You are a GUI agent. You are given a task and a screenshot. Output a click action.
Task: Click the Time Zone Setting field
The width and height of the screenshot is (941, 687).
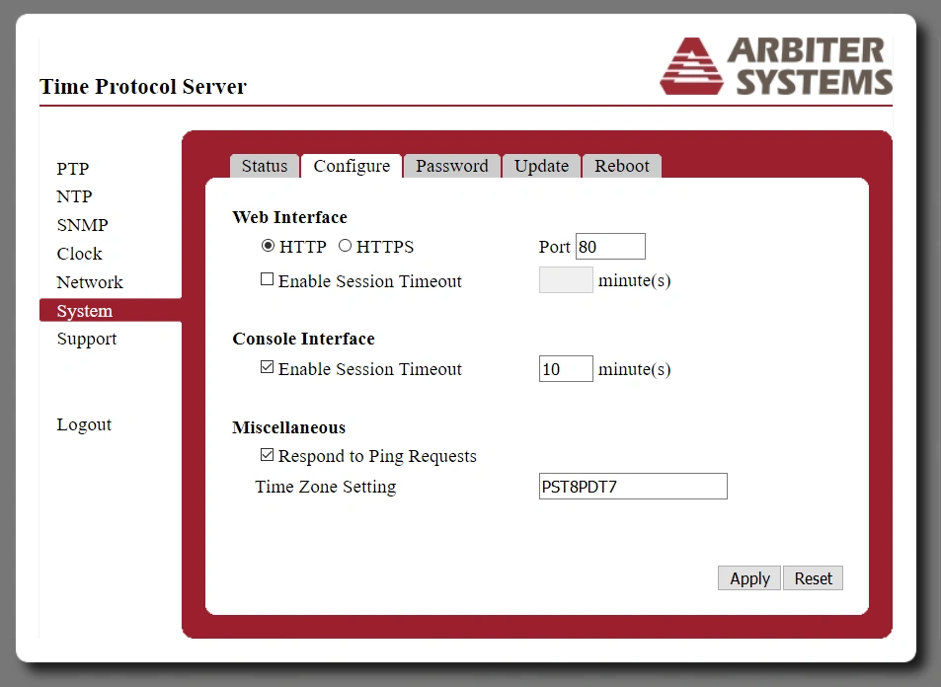(632, 486)
